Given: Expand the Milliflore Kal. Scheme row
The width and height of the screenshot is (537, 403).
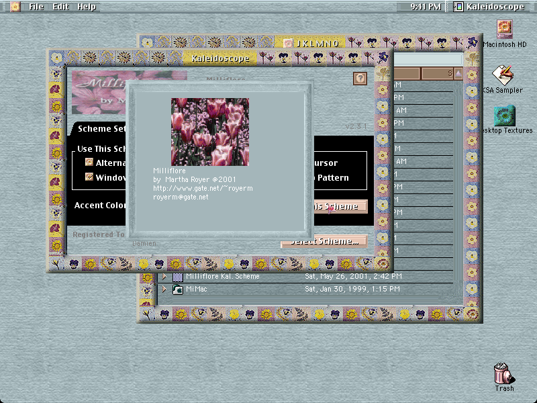Looking at the screenshot, I should click(x=164, y=276).
